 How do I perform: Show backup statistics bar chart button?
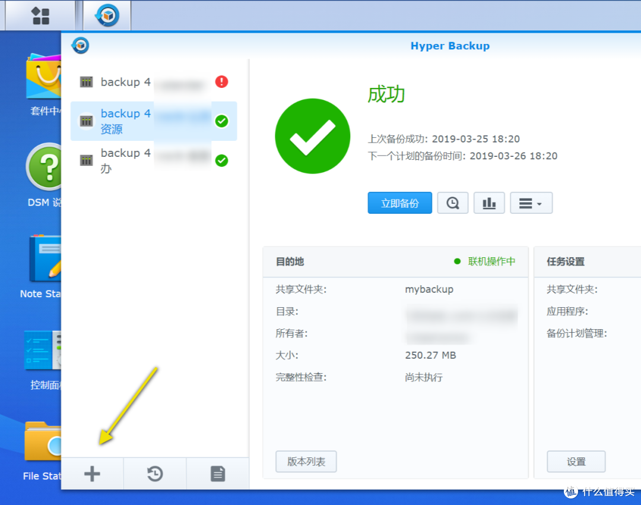pyautogui.click(x=489, y=203)
